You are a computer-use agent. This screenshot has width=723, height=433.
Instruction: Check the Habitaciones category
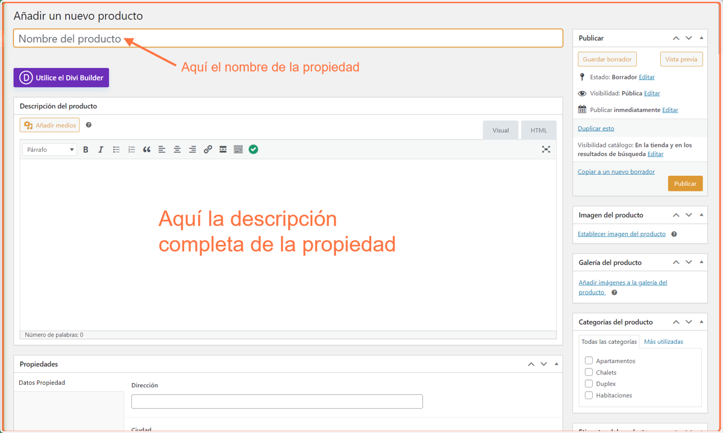point(589,395)
